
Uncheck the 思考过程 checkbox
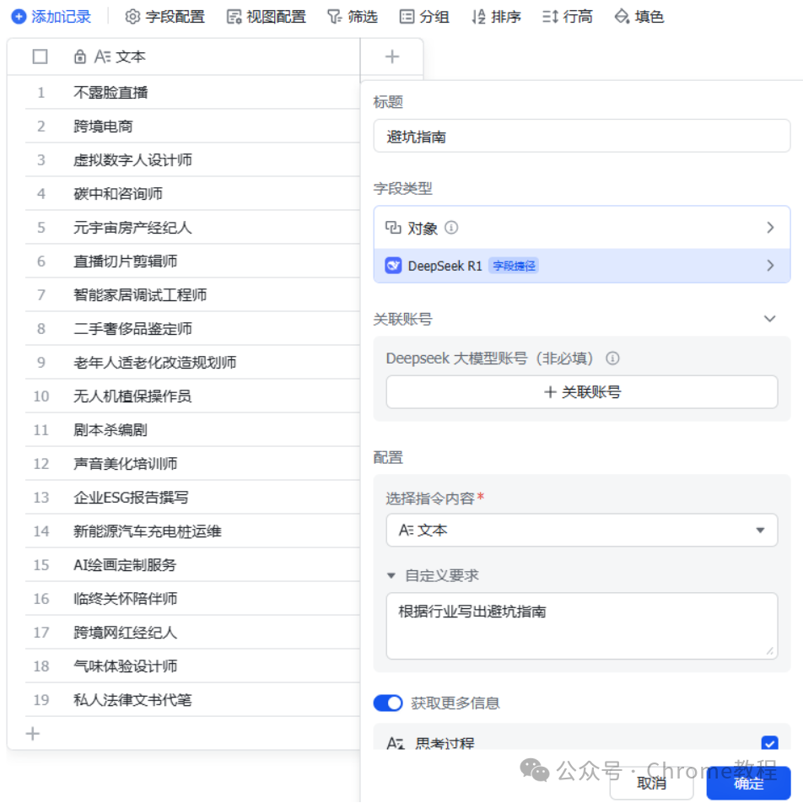pos(770,742)
